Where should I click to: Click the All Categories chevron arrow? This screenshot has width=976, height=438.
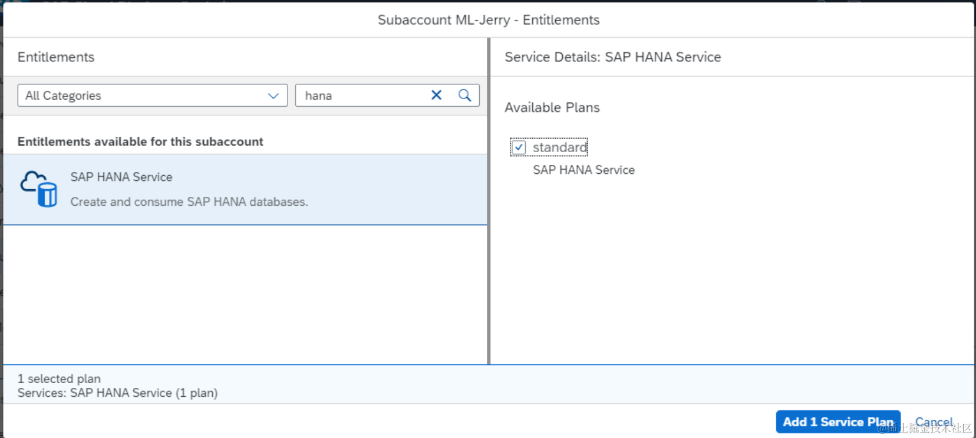(273, 95)
